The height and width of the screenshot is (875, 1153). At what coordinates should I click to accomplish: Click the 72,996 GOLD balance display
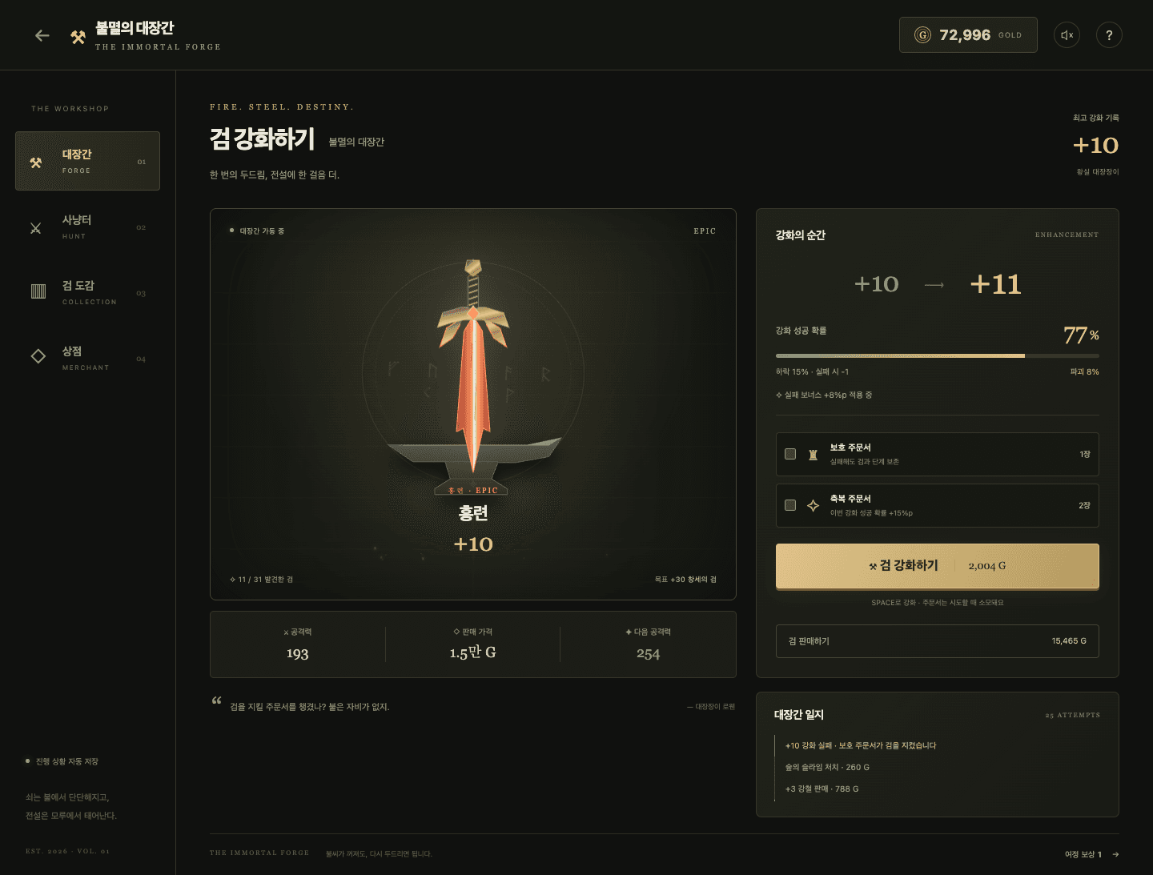pos(968,35)
